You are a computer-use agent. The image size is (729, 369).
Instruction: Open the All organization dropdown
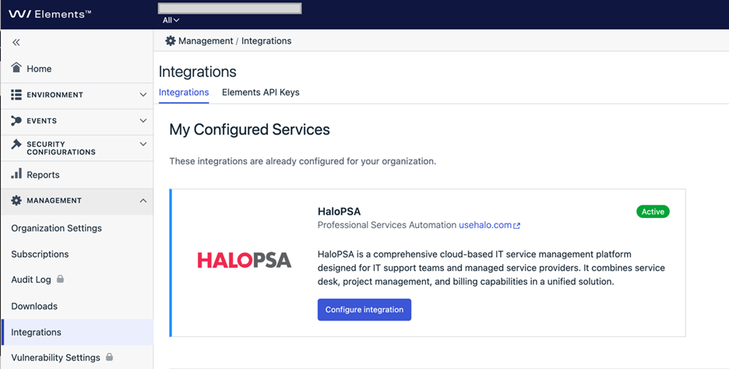[171, 20]
